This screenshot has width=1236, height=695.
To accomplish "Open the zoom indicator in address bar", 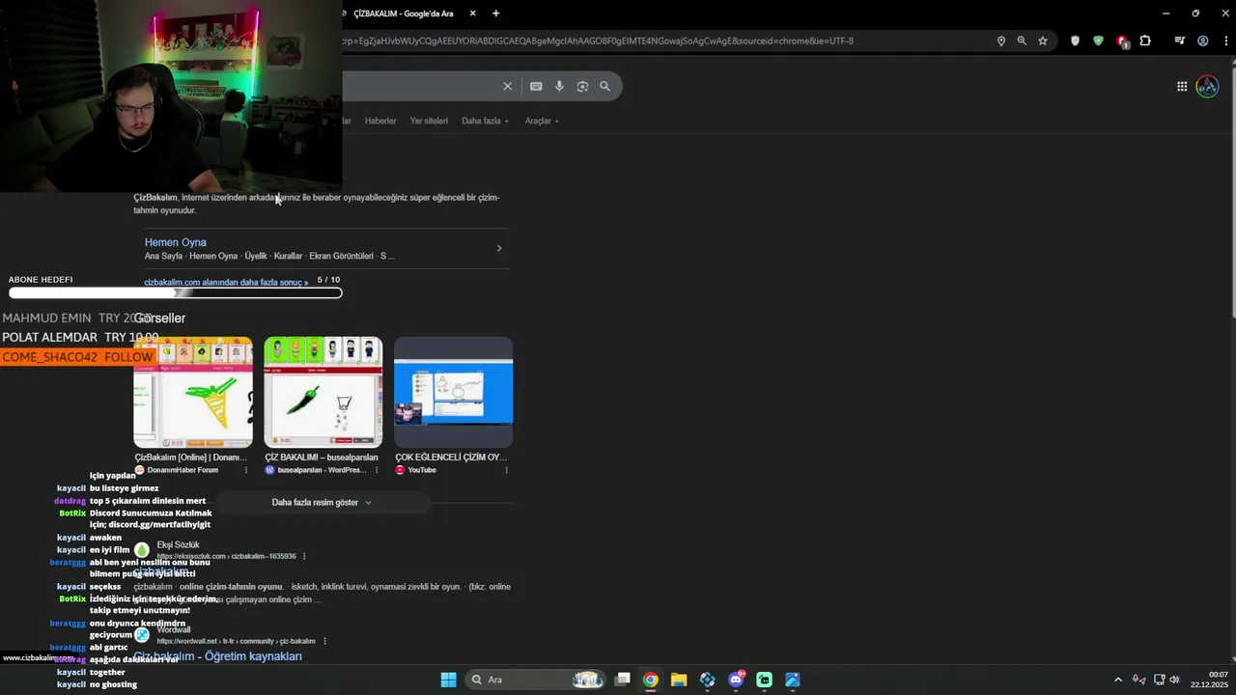I will [x=1022, y=41].
